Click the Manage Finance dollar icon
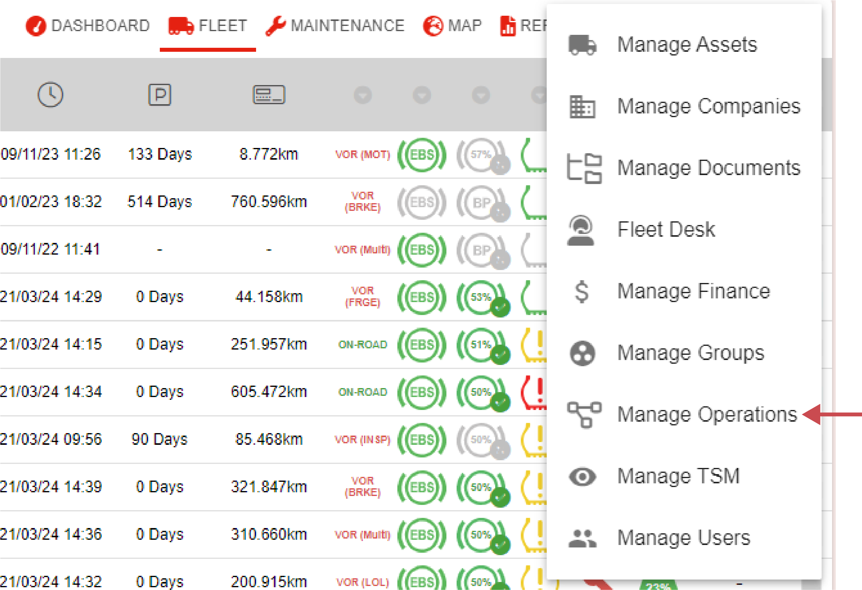862x590 pixels. click(x=582, y=291)
